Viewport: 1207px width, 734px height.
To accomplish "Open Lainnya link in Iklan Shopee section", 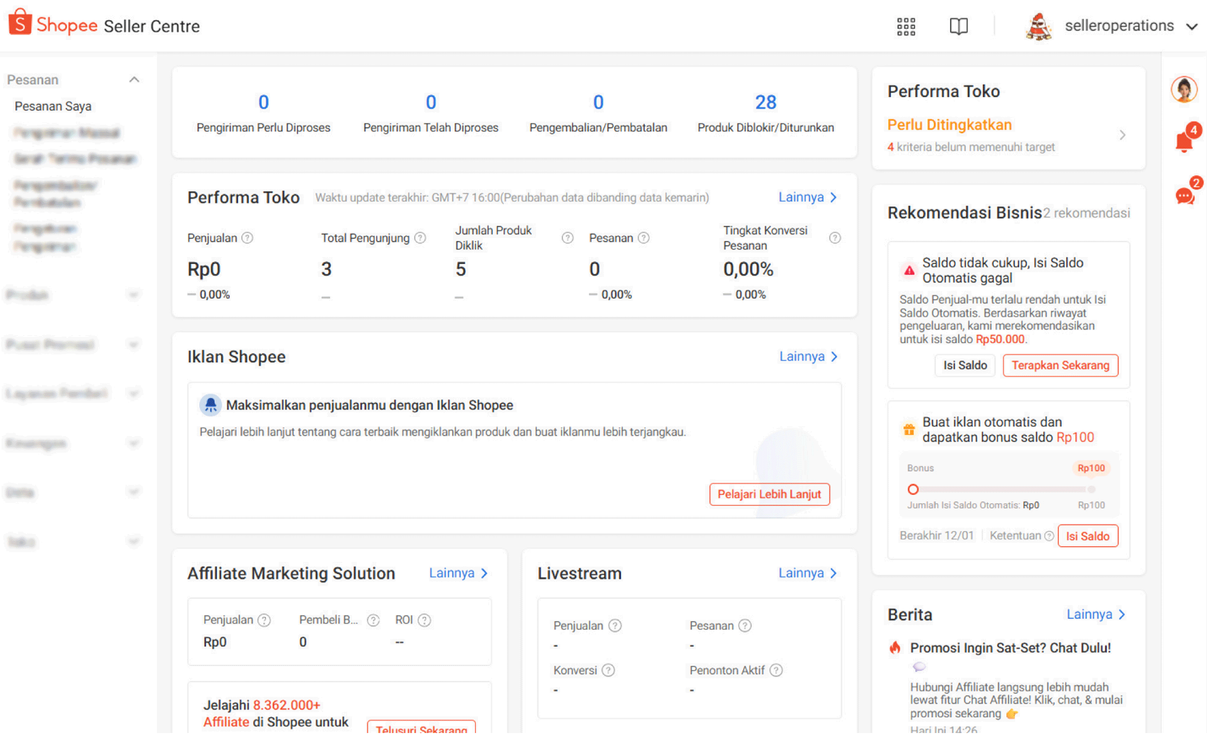I will (808, 357).
